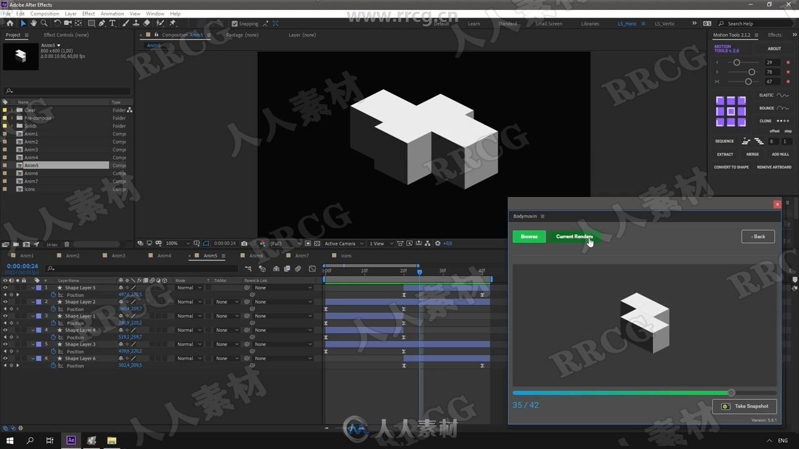Open Parent dropdown for Shape Layer 6
This screenshot has height=449, width=799.
(x=283, y=359)
